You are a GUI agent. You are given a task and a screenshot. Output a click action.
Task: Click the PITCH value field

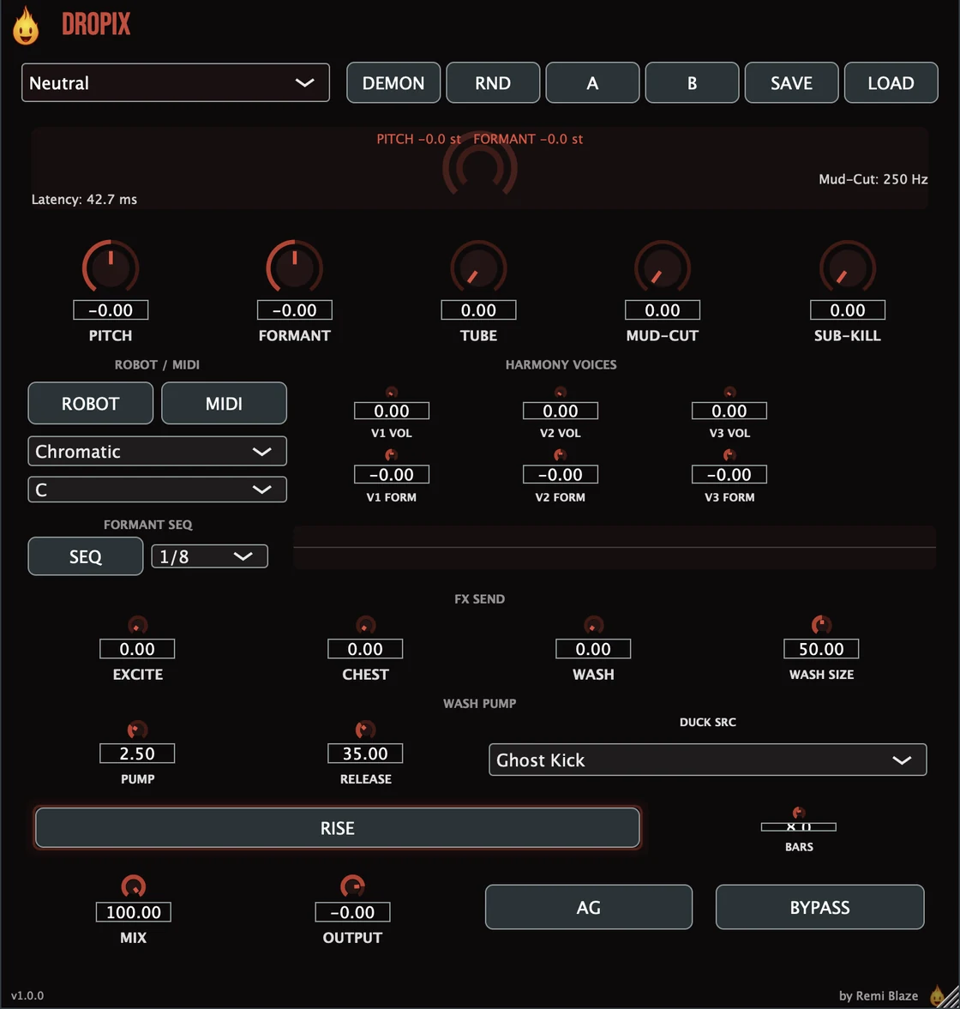(x=111, y=310)
